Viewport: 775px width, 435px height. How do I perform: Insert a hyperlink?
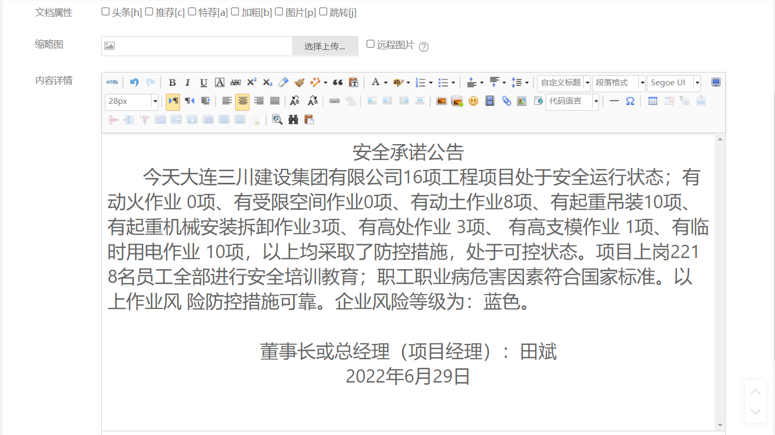[334, 101]
